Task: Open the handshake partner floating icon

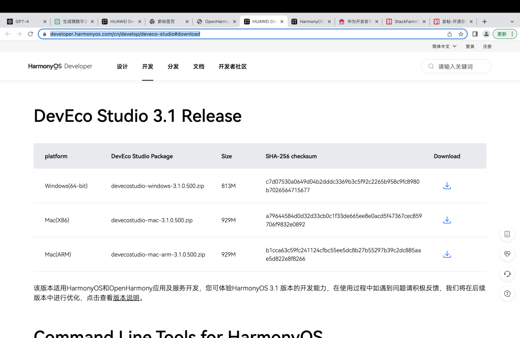Action: (507, 254)
